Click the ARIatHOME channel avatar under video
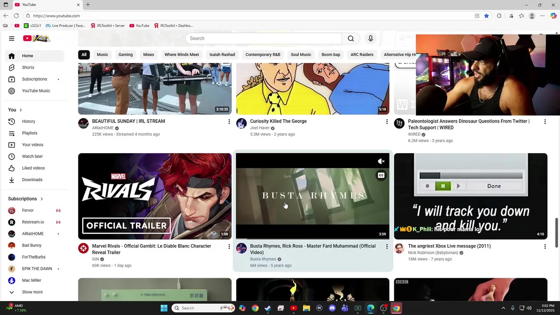The image size is (560, 315). click(x=83, y=123)
